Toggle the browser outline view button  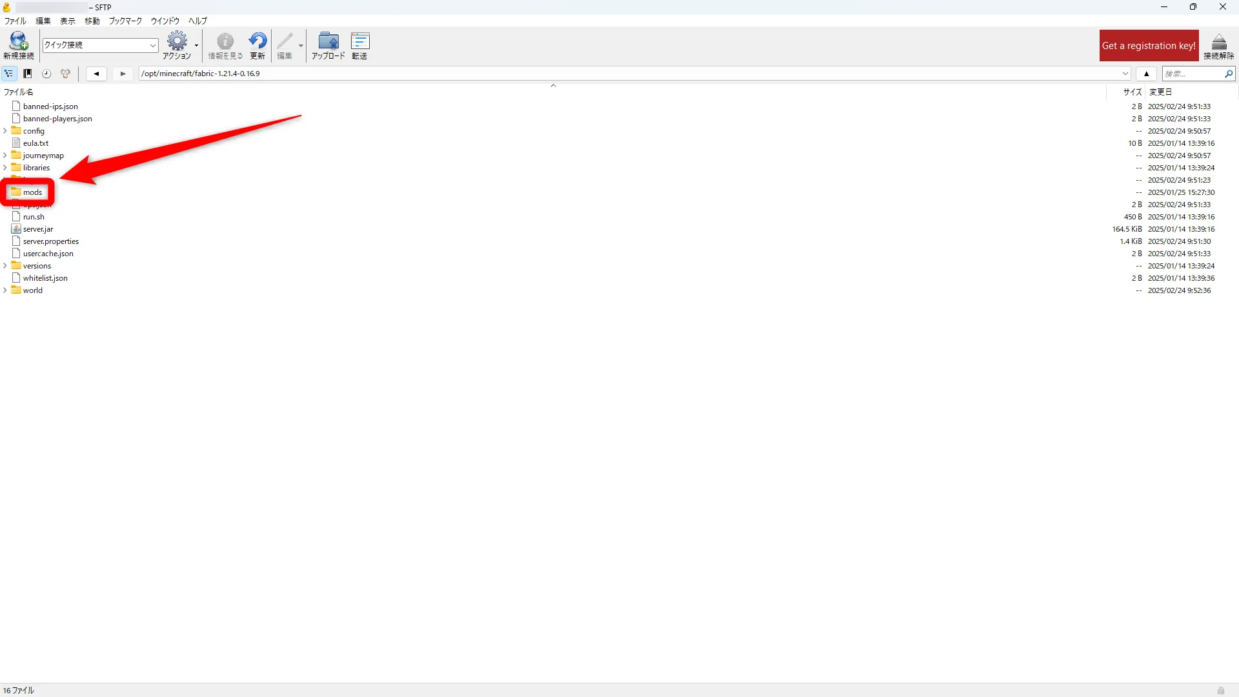[x=9, y=74]
